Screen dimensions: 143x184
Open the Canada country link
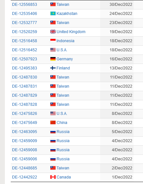pos(64,177)
